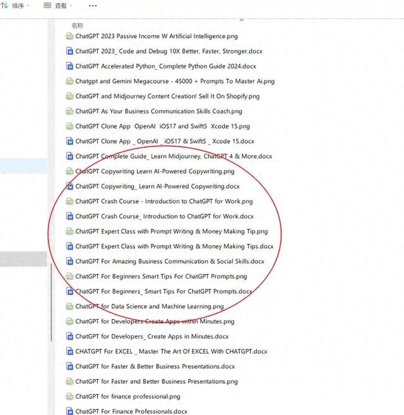
Task: Click Word icon of ChatGPT Accelerated Python docx
Action: 69,66
